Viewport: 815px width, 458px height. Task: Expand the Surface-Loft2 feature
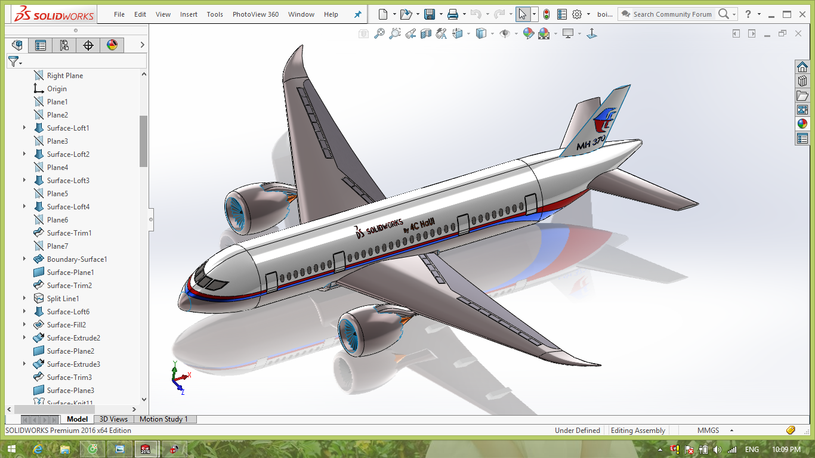tap(24, 154)
